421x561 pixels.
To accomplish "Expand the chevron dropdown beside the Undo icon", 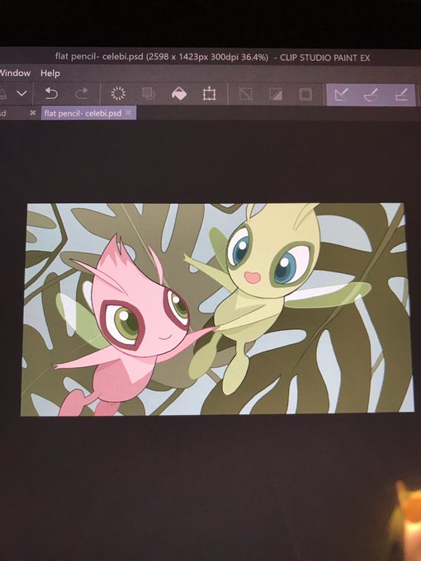I will pyautogui.click(x=21, y=93).
